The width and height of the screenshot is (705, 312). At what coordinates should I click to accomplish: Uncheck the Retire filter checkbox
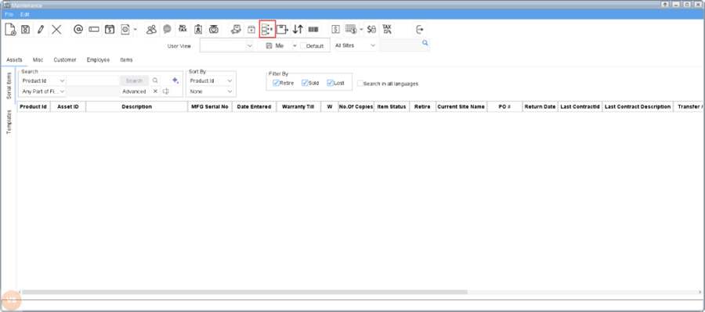point(276,83)
